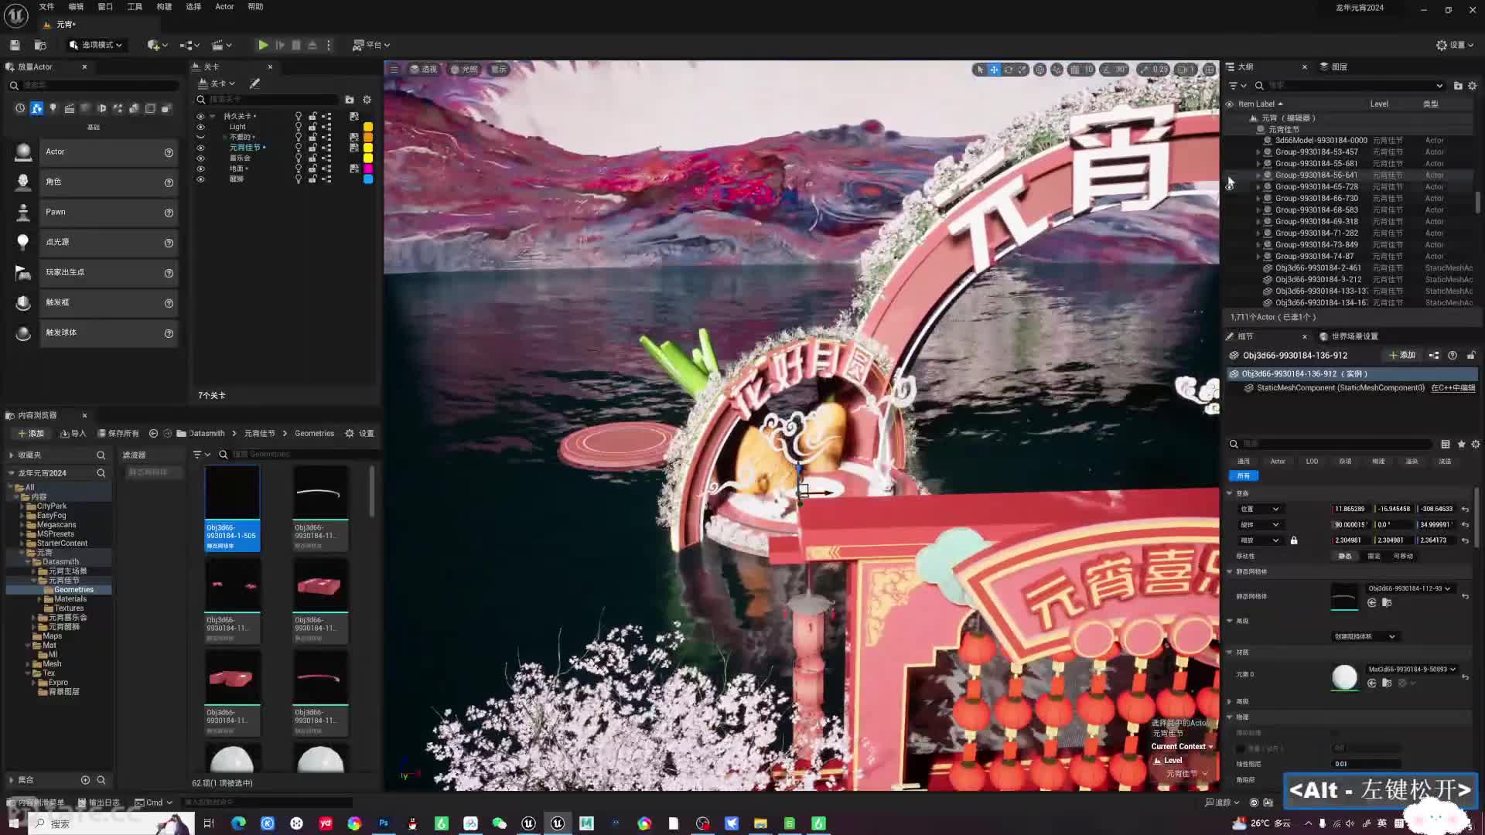Switch to the 图层 tab
This screenshot has height=835, width=1485.
coord(1334,66)
